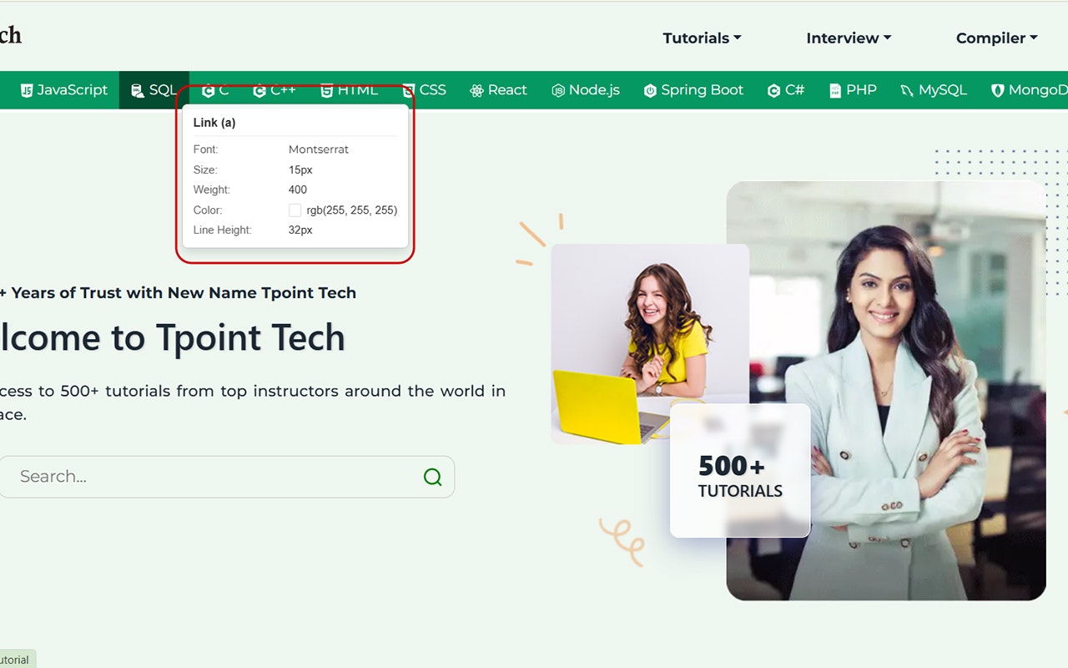
Task: Click the MongoDB shield icon
Action: pyautogui.click(x=997, y=90)
